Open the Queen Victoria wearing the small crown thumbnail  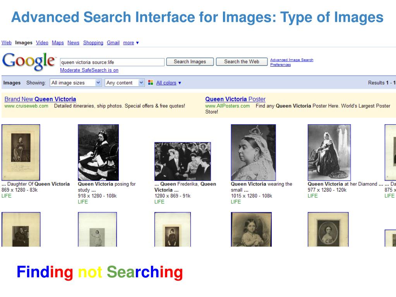[253, 152]
